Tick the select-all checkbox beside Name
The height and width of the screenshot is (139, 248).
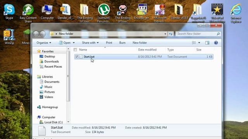(x=75, y=50)
